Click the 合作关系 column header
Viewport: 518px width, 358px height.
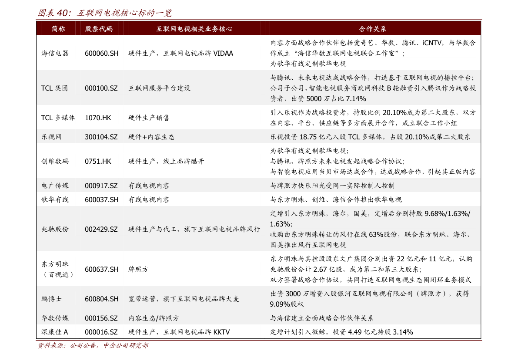coord(373,29)
